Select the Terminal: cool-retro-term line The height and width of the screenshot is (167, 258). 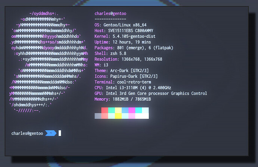point(123,82)
